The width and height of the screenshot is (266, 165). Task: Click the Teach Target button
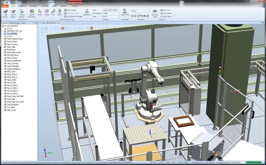70,10
